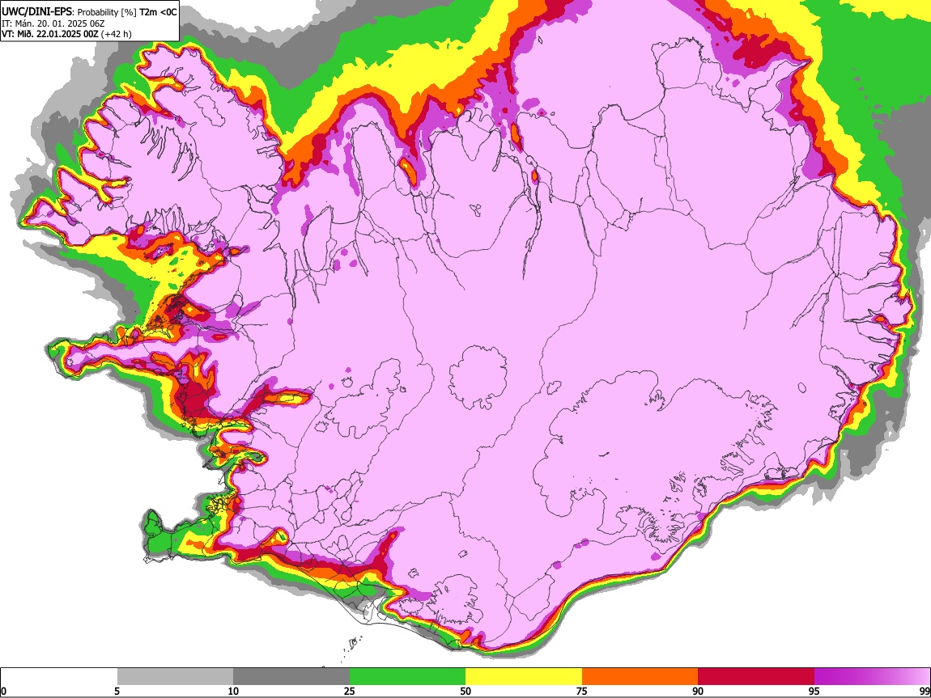The height and width of the screenshot is (698, 931).
Task: Click the legend value 5
Action: click(117, 691)
